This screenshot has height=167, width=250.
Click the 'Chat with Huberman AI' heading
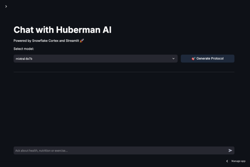point(62,30)
